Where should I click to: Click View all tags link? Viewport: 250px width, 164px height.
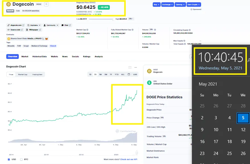tap(53, 46)
